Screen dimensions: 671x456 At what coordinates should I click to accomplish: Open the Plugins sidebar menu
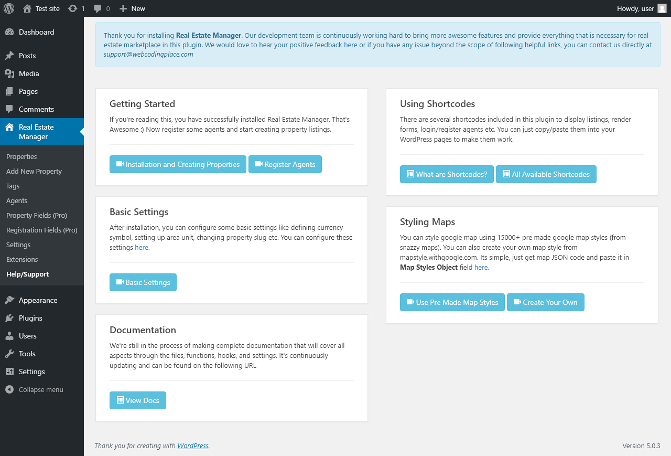point(30,318)
